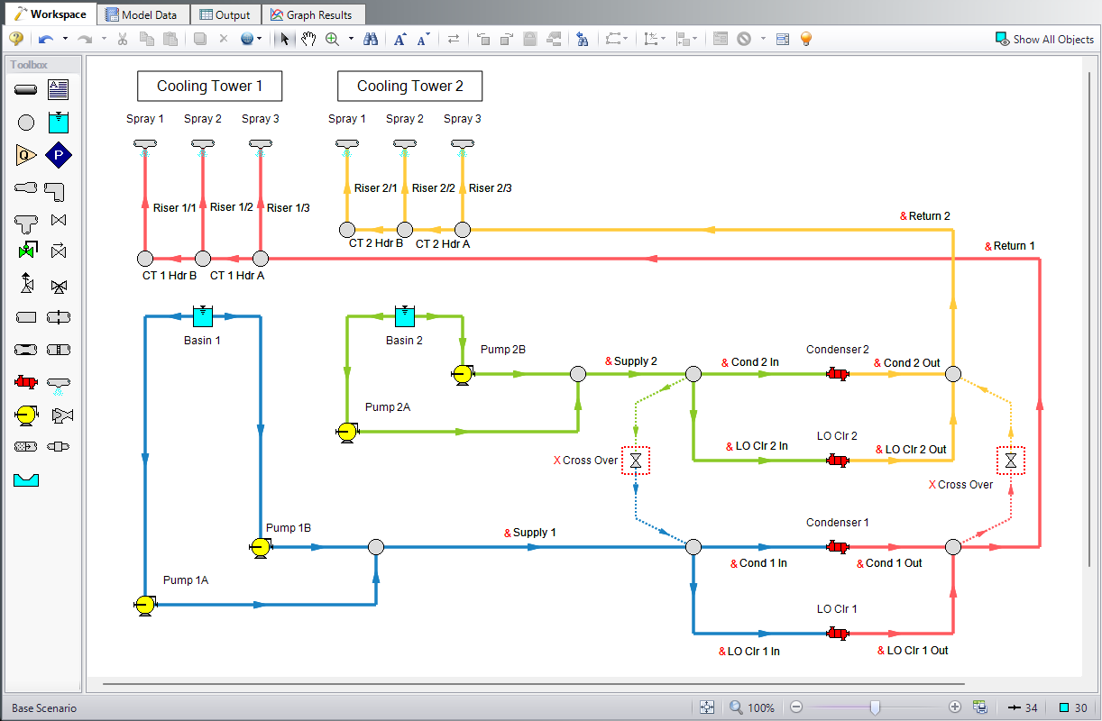Switch to the Output tab

point(225,14)
